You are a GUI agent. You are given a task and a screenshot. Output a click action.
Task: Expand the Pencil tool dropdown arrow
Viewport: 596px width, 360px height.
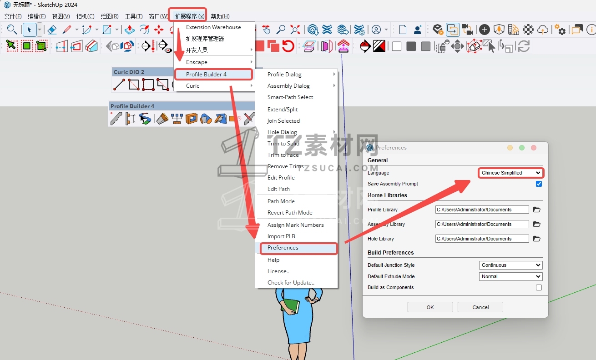pos(76,30)
